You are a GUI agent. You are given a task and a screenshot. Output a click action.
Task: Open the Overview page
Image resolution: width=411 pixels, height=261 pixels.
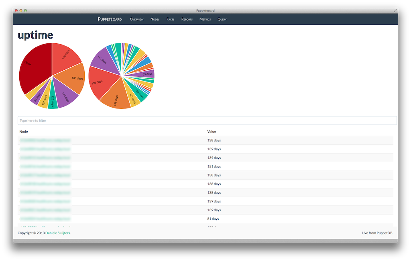tap(136, 19)
